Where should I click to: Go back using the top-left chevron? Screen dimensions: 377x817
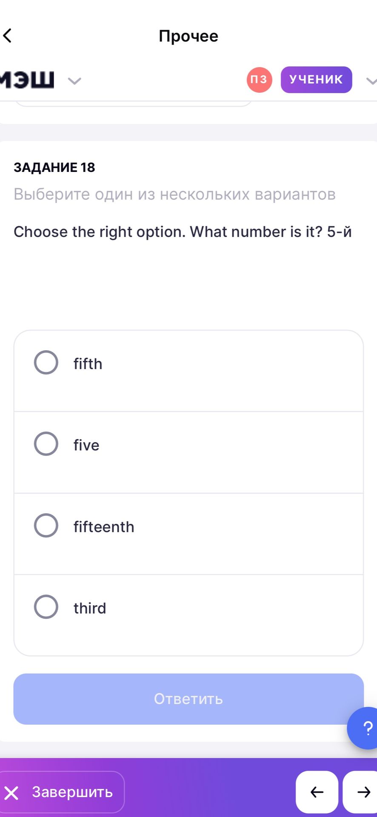(7, 35)
